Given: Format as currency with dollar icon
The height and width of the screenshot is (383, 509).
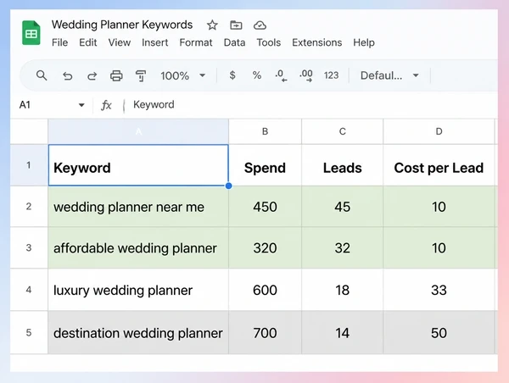Looking at the screenshot, I should click(x=232, y=75).
